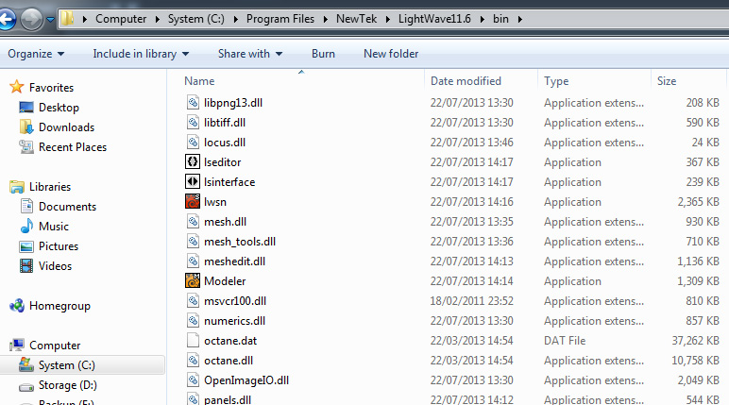The image size is (729, 405).
Task: Click the mesh_tools.dll file icon
Action: point(193,242)
